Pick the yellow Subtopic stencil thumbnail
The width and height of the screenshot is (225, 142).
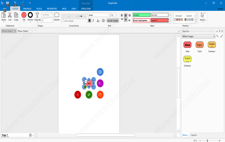(x=187, y=59)
